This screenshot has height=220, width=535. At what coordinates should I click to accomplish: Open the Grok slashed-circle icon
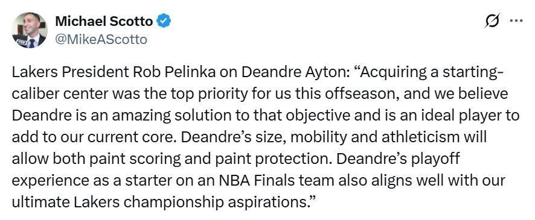pyautogui.click(x=492, y=21)
